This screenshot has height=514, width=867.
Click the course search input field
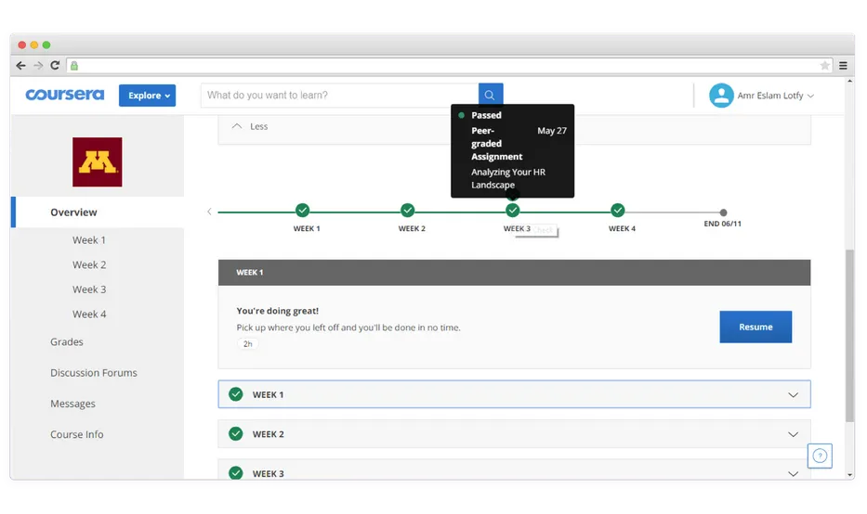(x=339, y=95)
